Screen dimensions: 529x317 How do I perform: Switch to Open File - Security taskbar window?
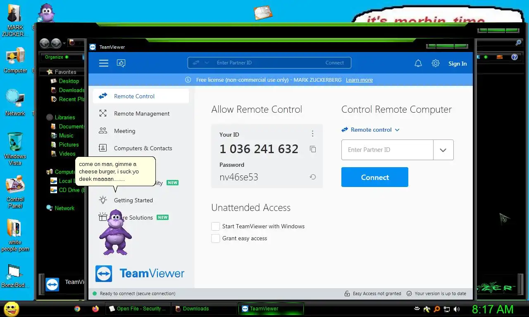tap(138, 308)
